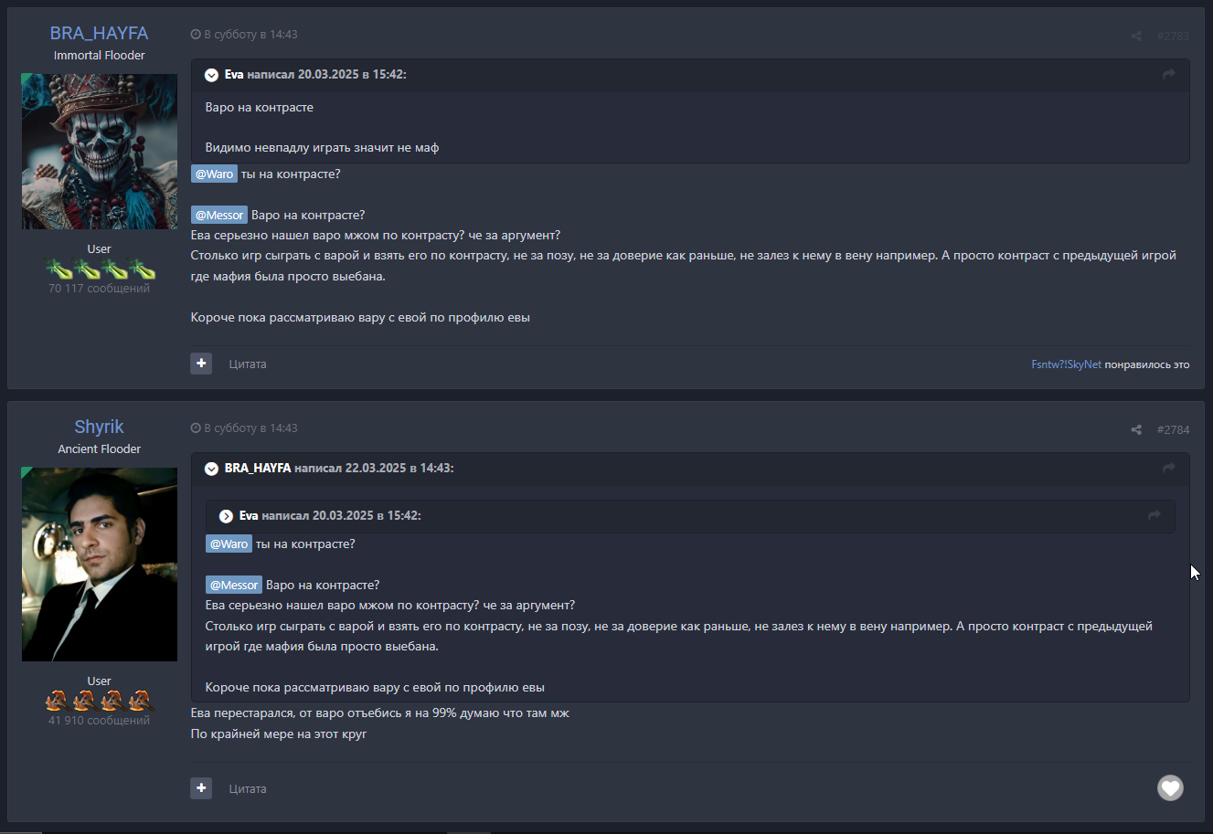Click Shyrik's avatar picture

coord(100,565)
